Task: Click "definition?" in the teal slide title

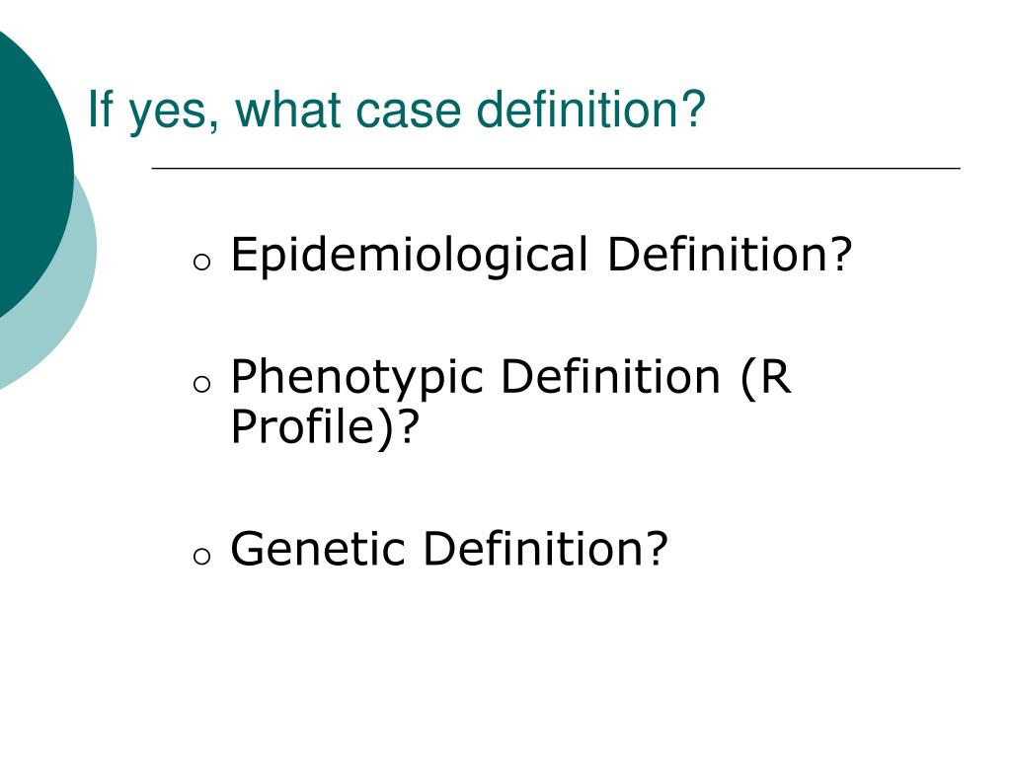Action: click(x=590, y=109)
